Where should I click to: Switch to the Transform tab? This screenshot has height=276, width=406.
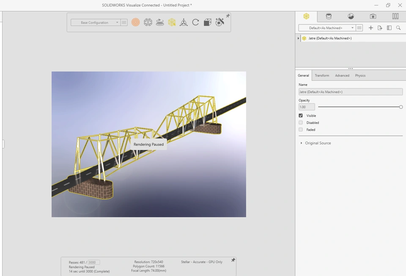coord(322,76)
